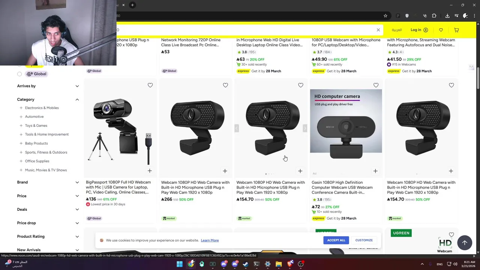The image size is (480, 270).
Task: Switch site language to العربية
Action: (x=397, y=30)
